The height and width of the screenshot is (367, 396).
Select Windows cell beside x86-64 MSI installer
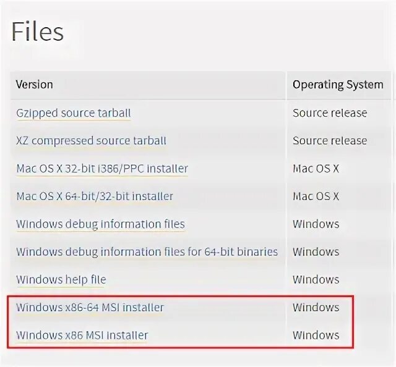[316, 308]
